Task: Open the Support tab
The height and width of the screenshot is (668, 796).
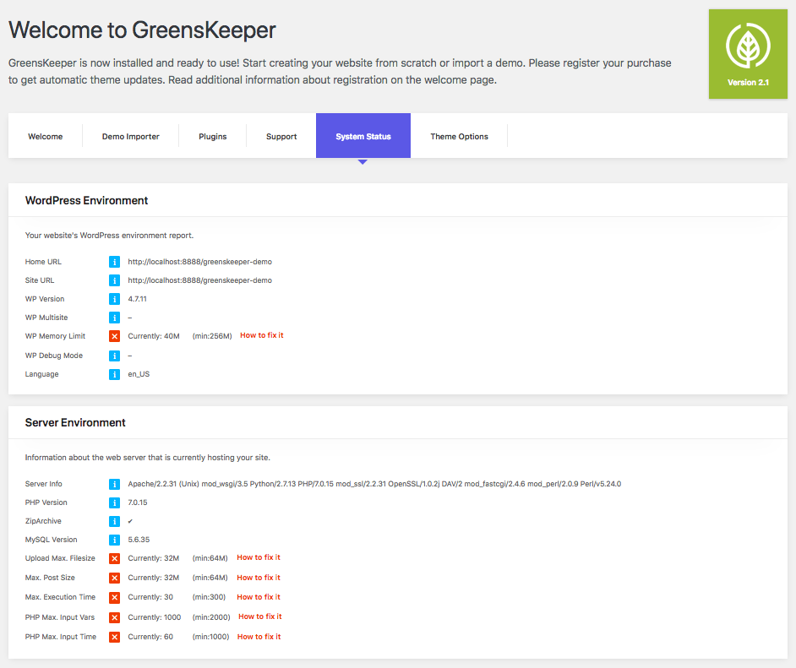Action: pos(281,136)
